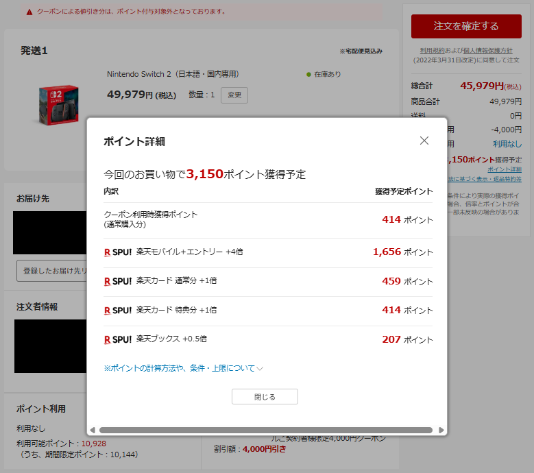This screenshot has width=534, height=473.
Task: Click the warning triangle icon in coupon notice
Action: point(29,12)
